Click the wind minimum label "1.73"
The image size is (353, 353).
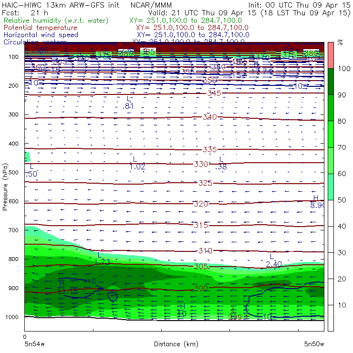[x=103, y=262]
